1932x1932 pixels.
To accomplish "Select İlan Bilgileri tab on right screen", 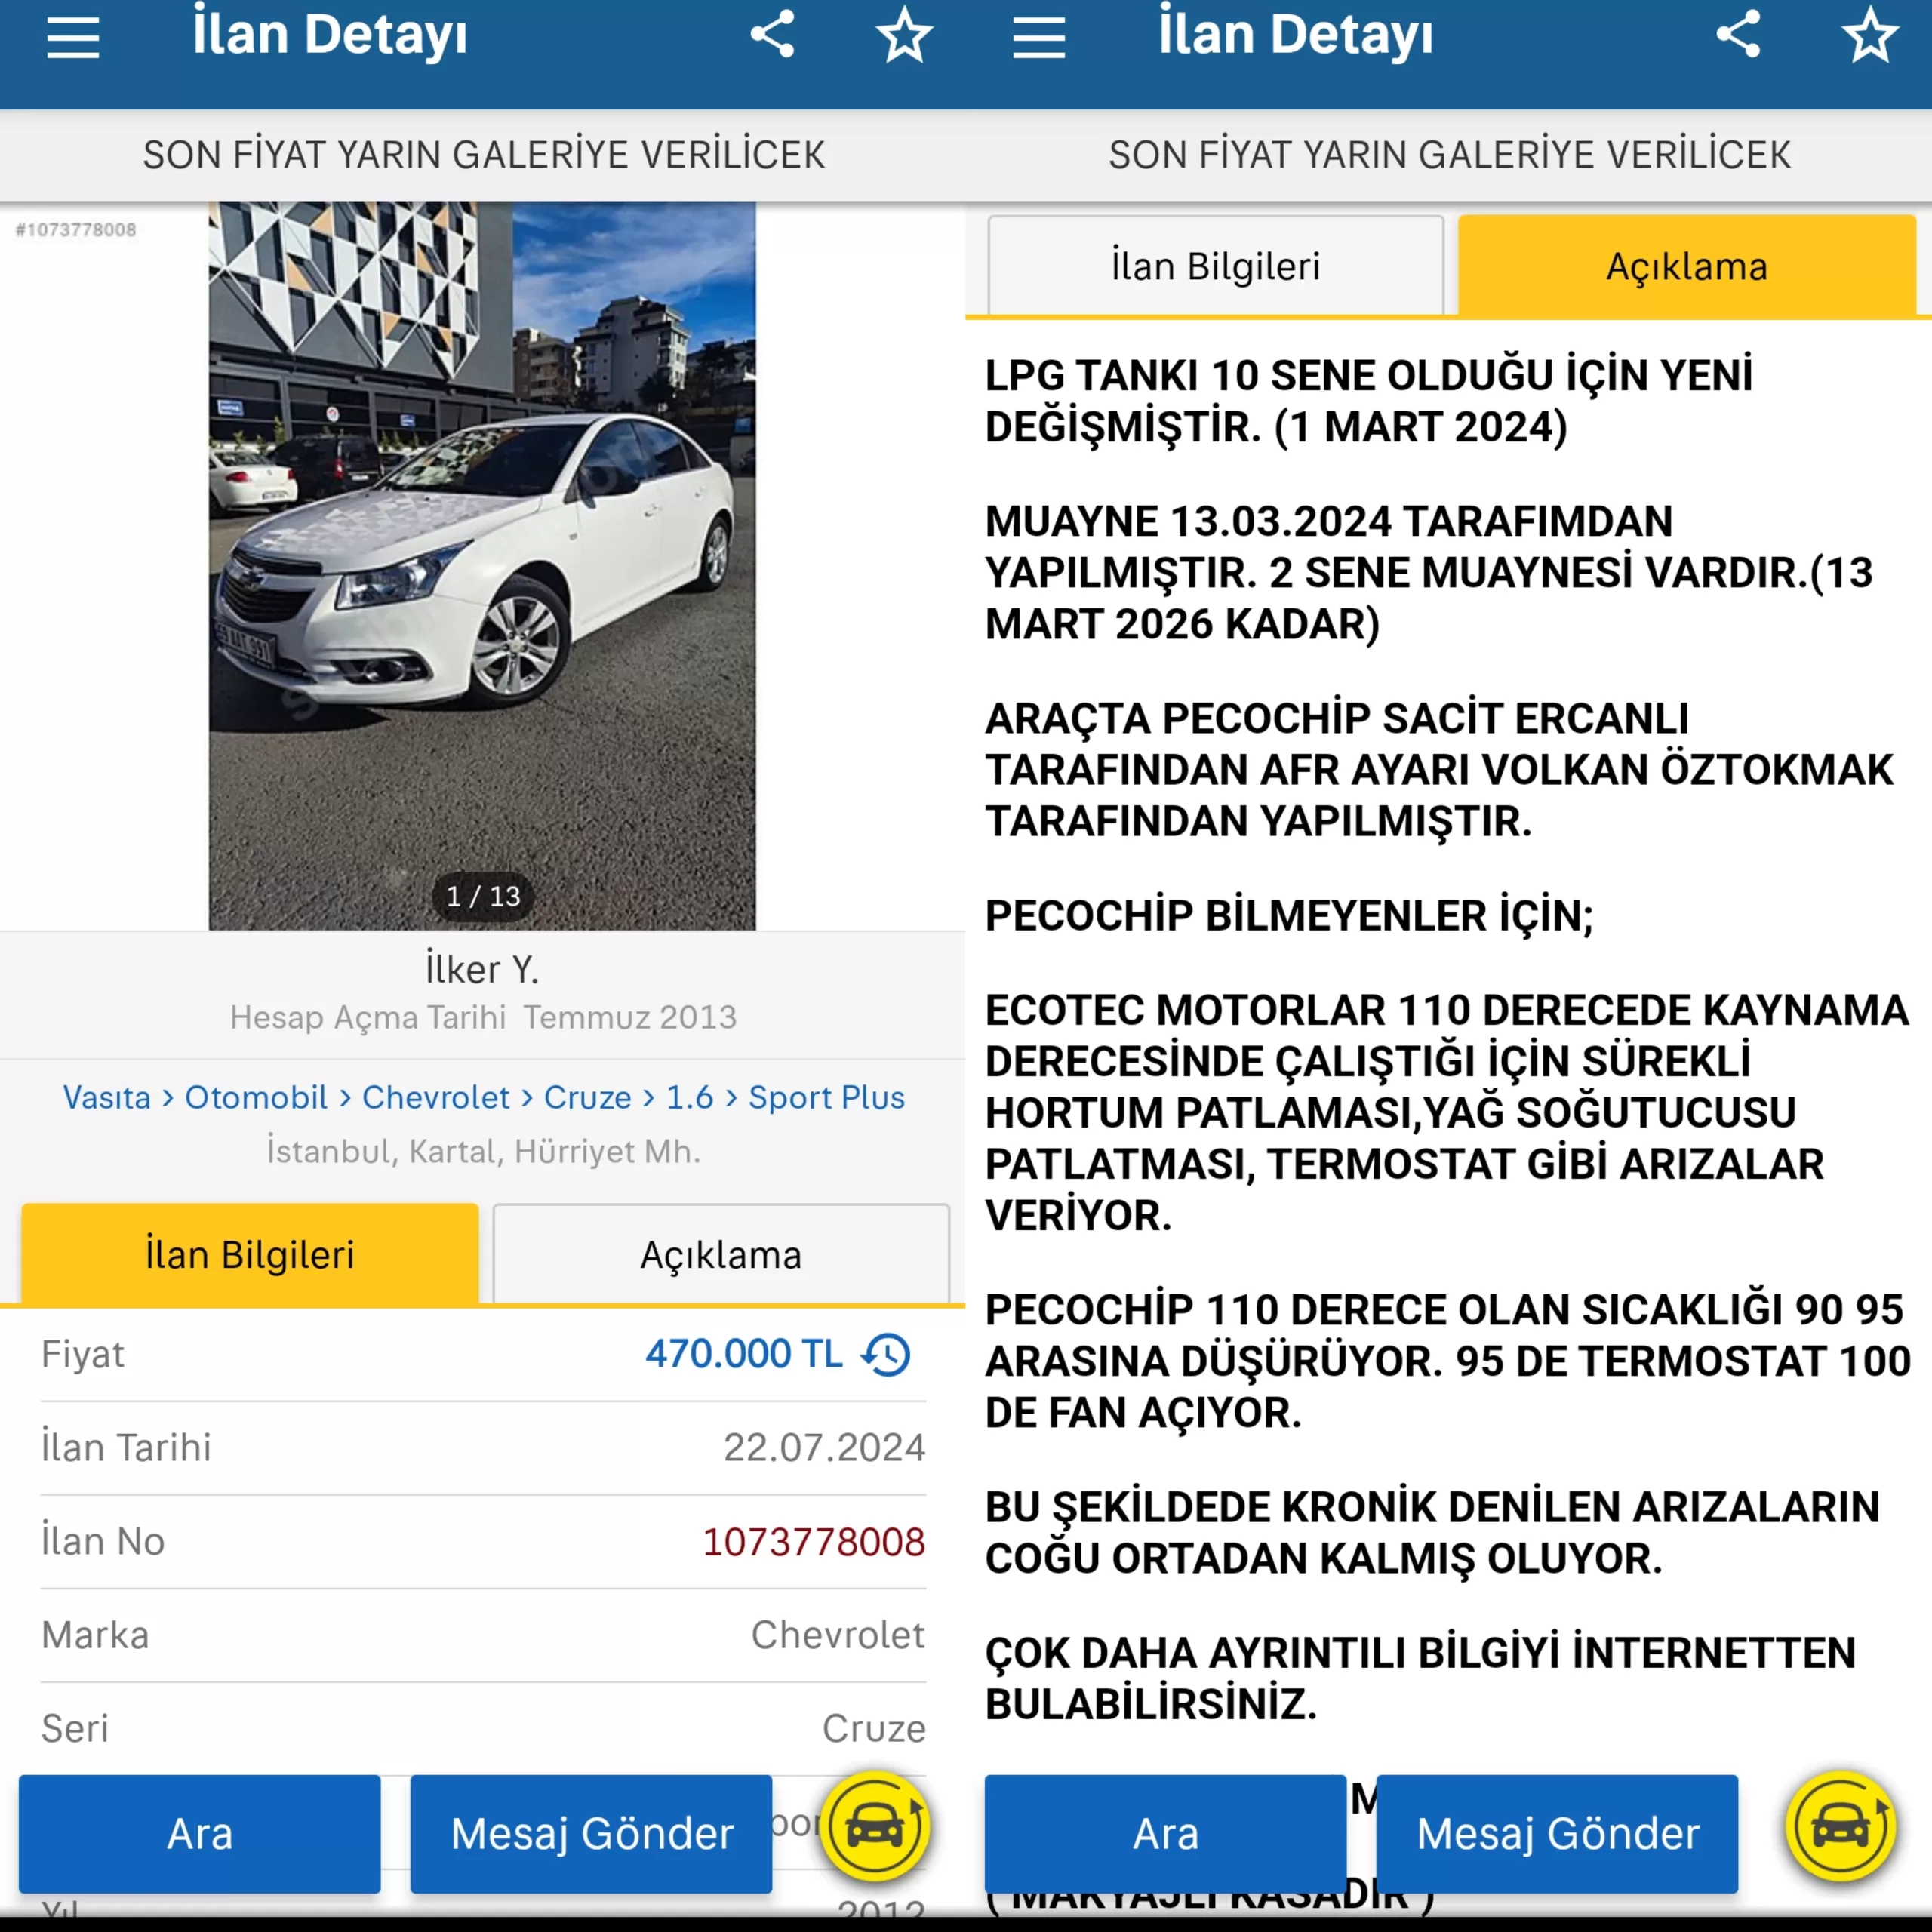I will pyautogui.click(x=1216, y=266).
